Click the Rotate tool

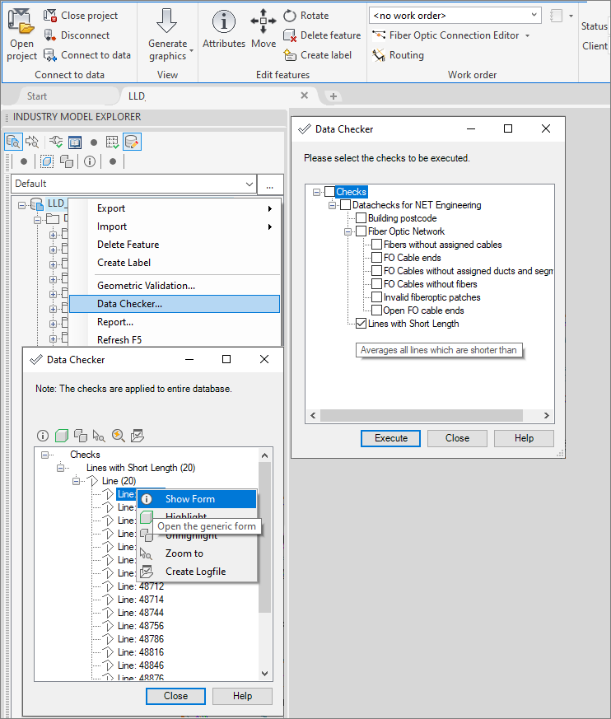pos(306,16)
